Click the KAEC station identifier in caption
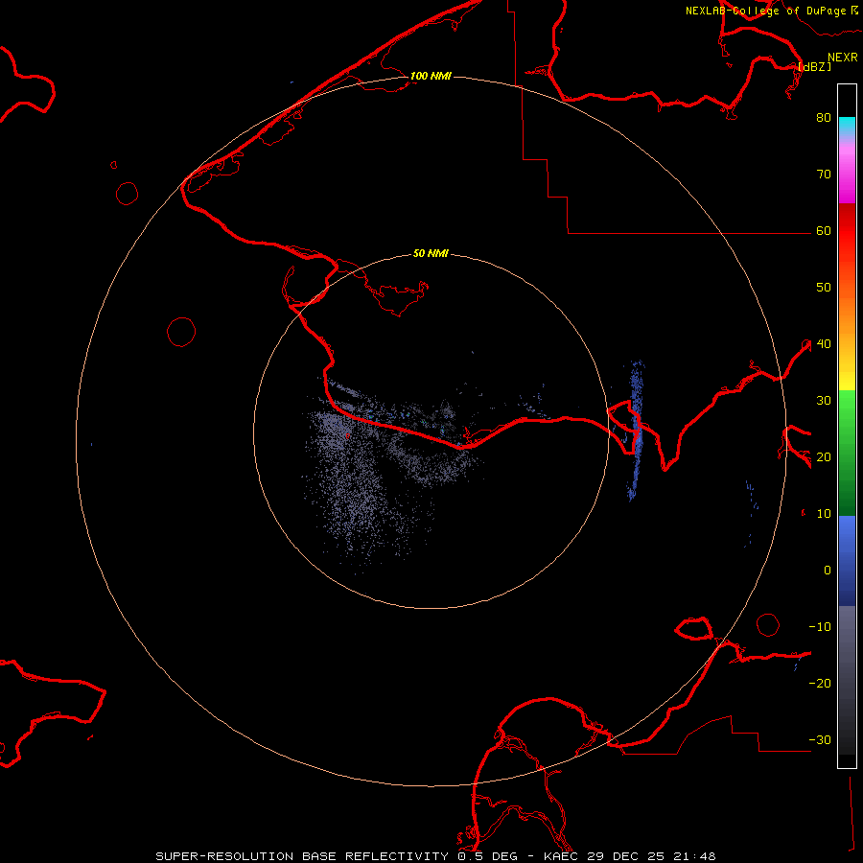 point(561,856)
